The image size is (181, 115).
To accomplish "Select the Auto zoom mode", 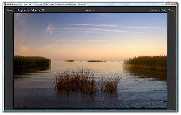I will coord(87,10).
